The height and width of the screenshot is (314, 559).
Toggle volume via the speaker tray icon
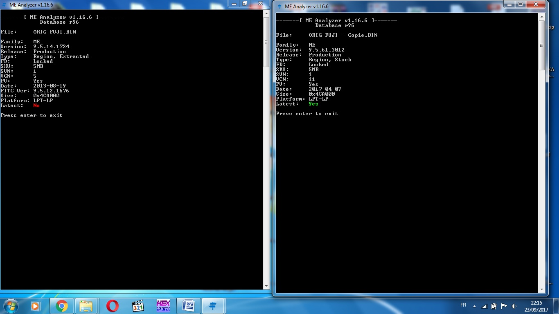(514, 305)
